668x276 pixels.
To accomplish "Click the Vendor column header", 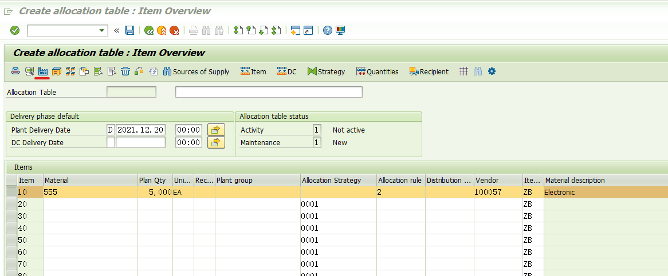I will (x=498, y=181).
